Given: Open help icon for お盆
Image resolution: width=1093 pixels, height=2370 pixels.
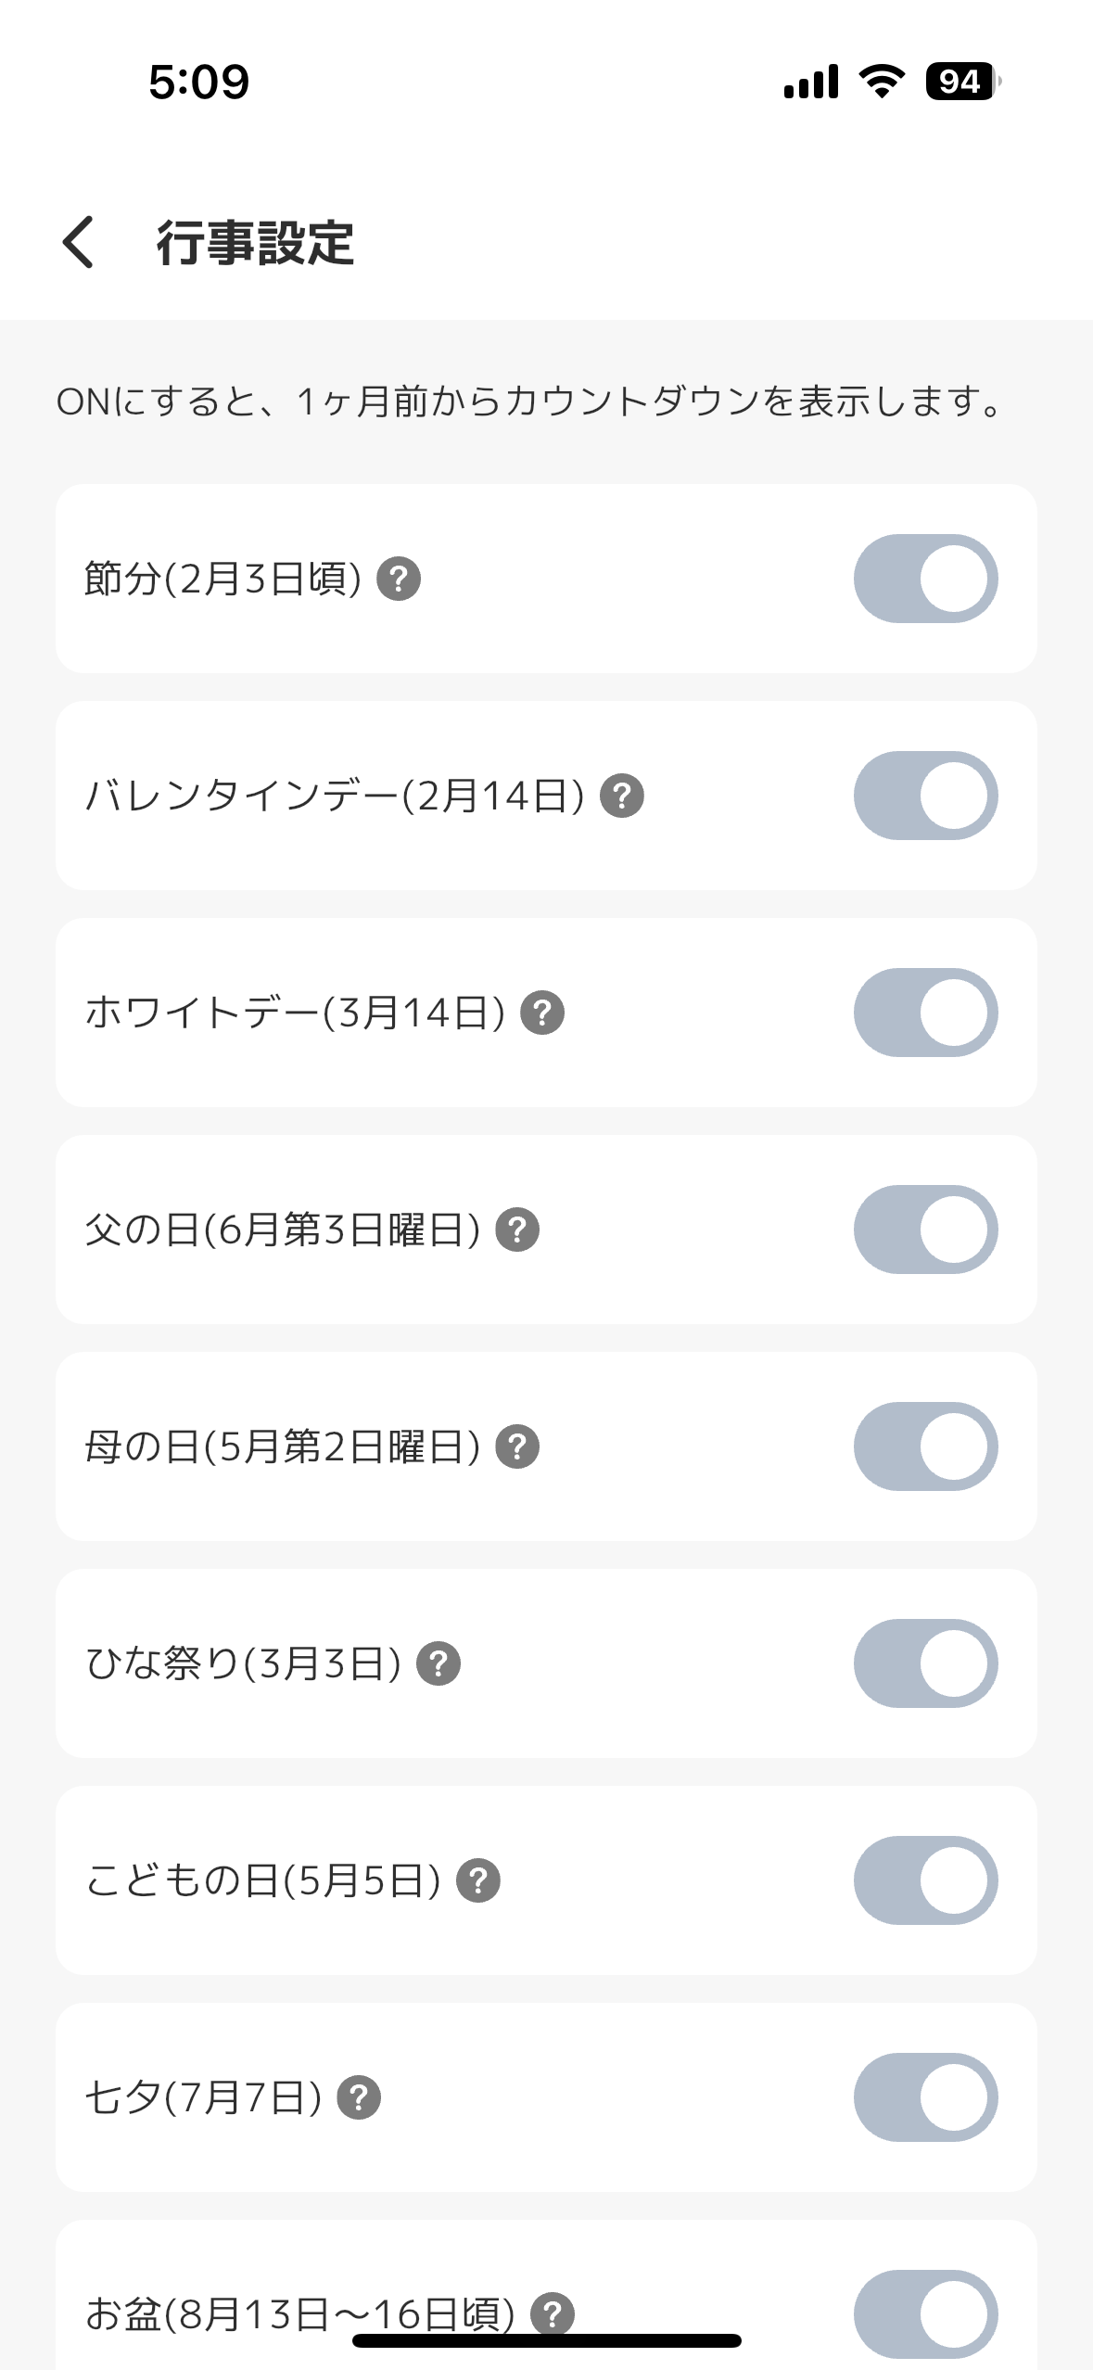Looking at the screenshot, I should click(553, 2314).
